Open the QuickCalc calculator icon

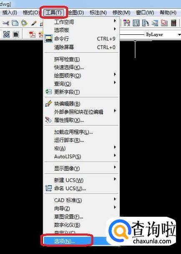pos(173,23)
